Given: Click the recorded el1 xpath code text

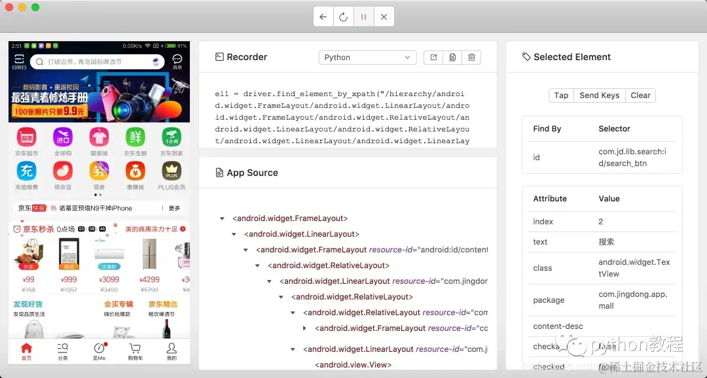Looking at the screenshot, I should (x=342, y=117).
